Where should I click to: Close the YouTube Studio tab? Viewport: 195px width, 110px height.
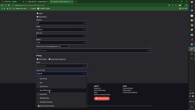[48, 2]
